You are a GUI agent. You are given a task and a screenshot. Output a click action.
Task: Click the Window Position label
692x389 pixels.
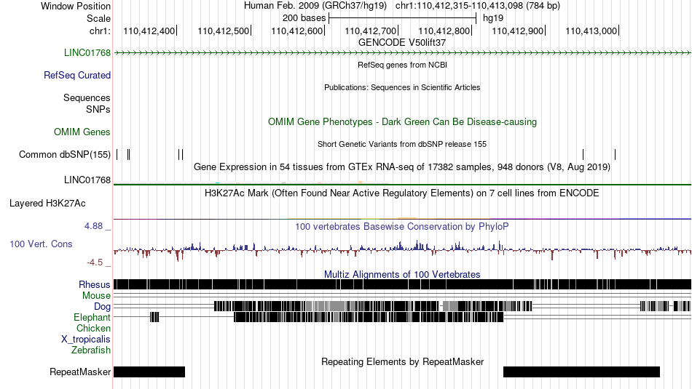pyautogui.click(x=76, y=6)
